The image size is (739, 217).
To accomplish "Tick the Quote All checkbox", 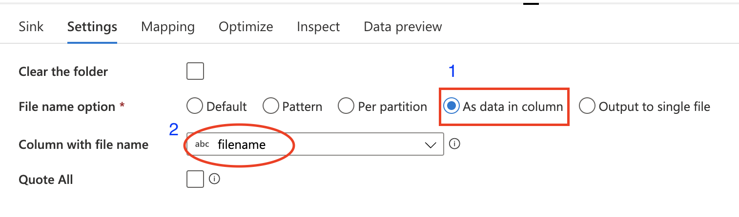I will pyautogui.click(x=195, y=179).
